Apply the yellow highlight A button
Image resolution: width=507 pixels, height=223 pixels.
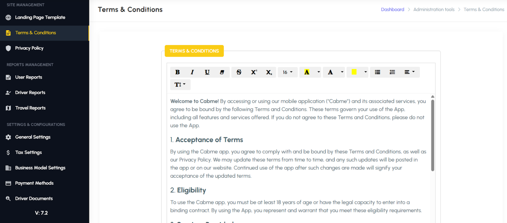click(x=307, y=72)
